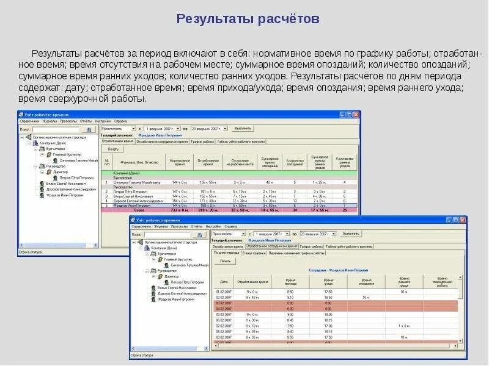Viewport: 489px width, 366px height.
Task: Collapse the Бухгалтерия node in rear window
Action: click(x=35, y=149)
